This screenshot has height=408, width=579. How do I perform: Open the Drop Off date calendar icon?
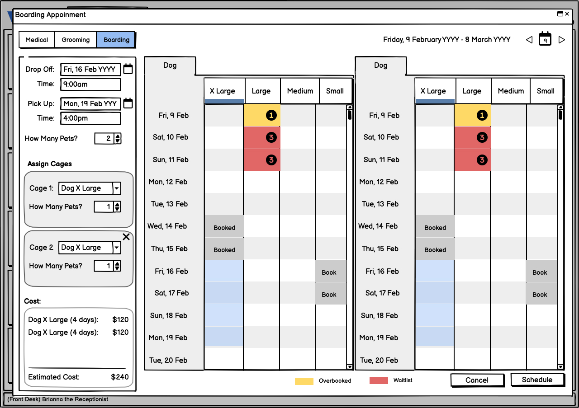pos(128,69)
